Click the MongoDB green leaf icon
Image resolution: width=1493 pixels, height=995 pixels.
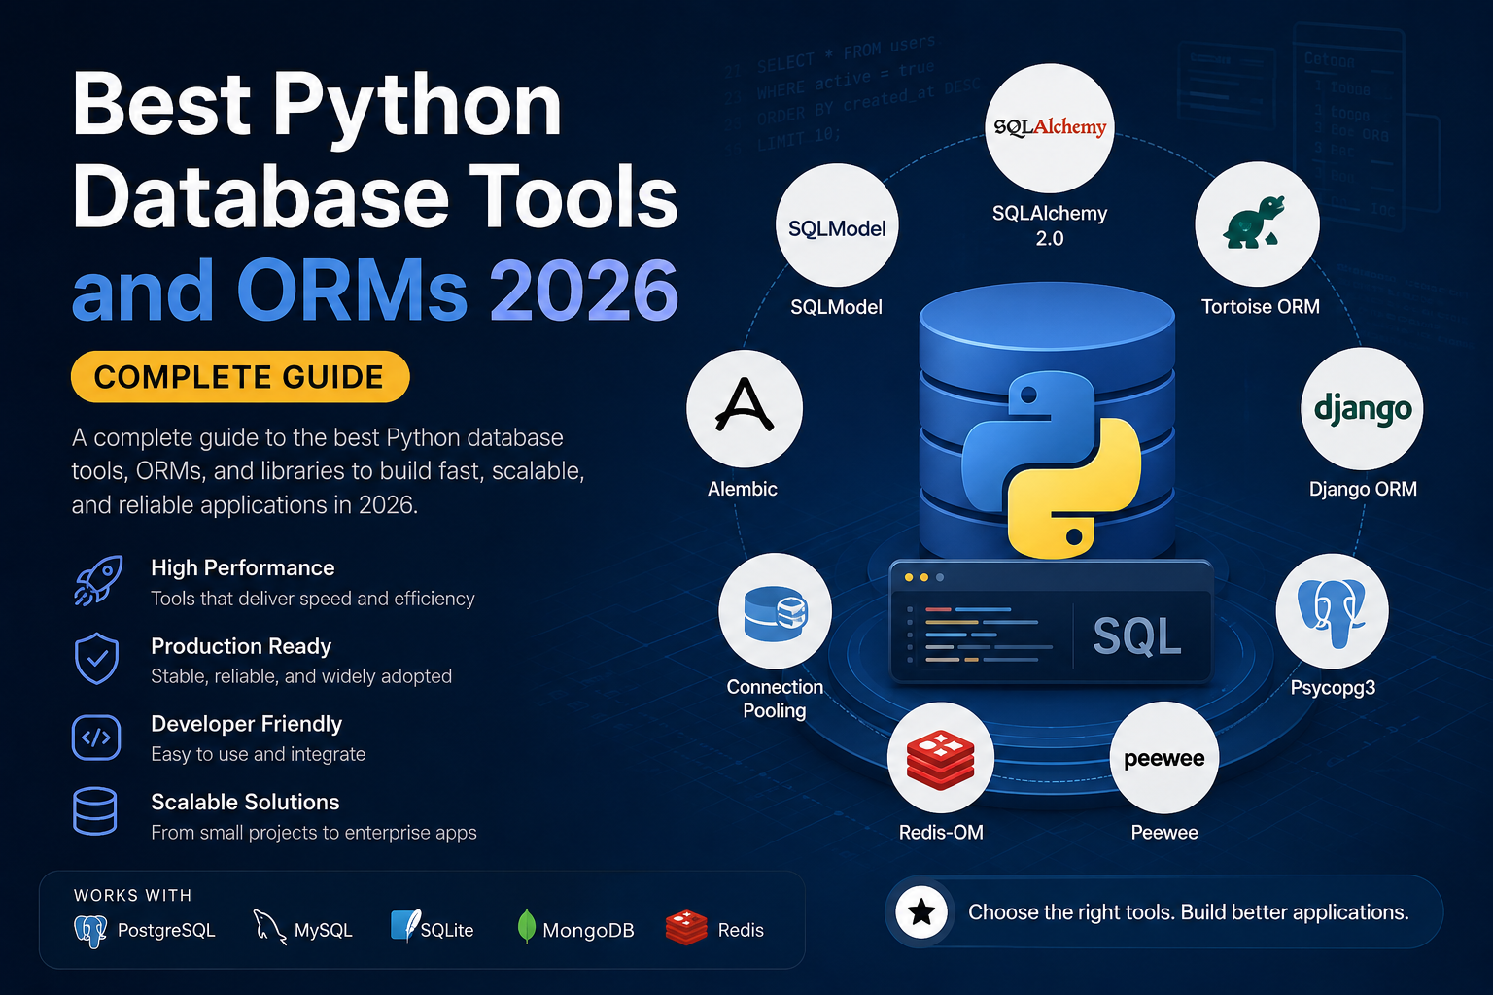[526, 927]
